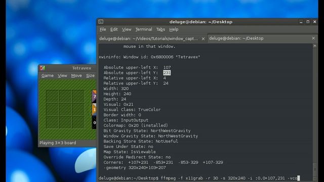Click the top-left cell of Tetravex board
Image resolution: width=324 pixels, height=182 pixels.
52,97
